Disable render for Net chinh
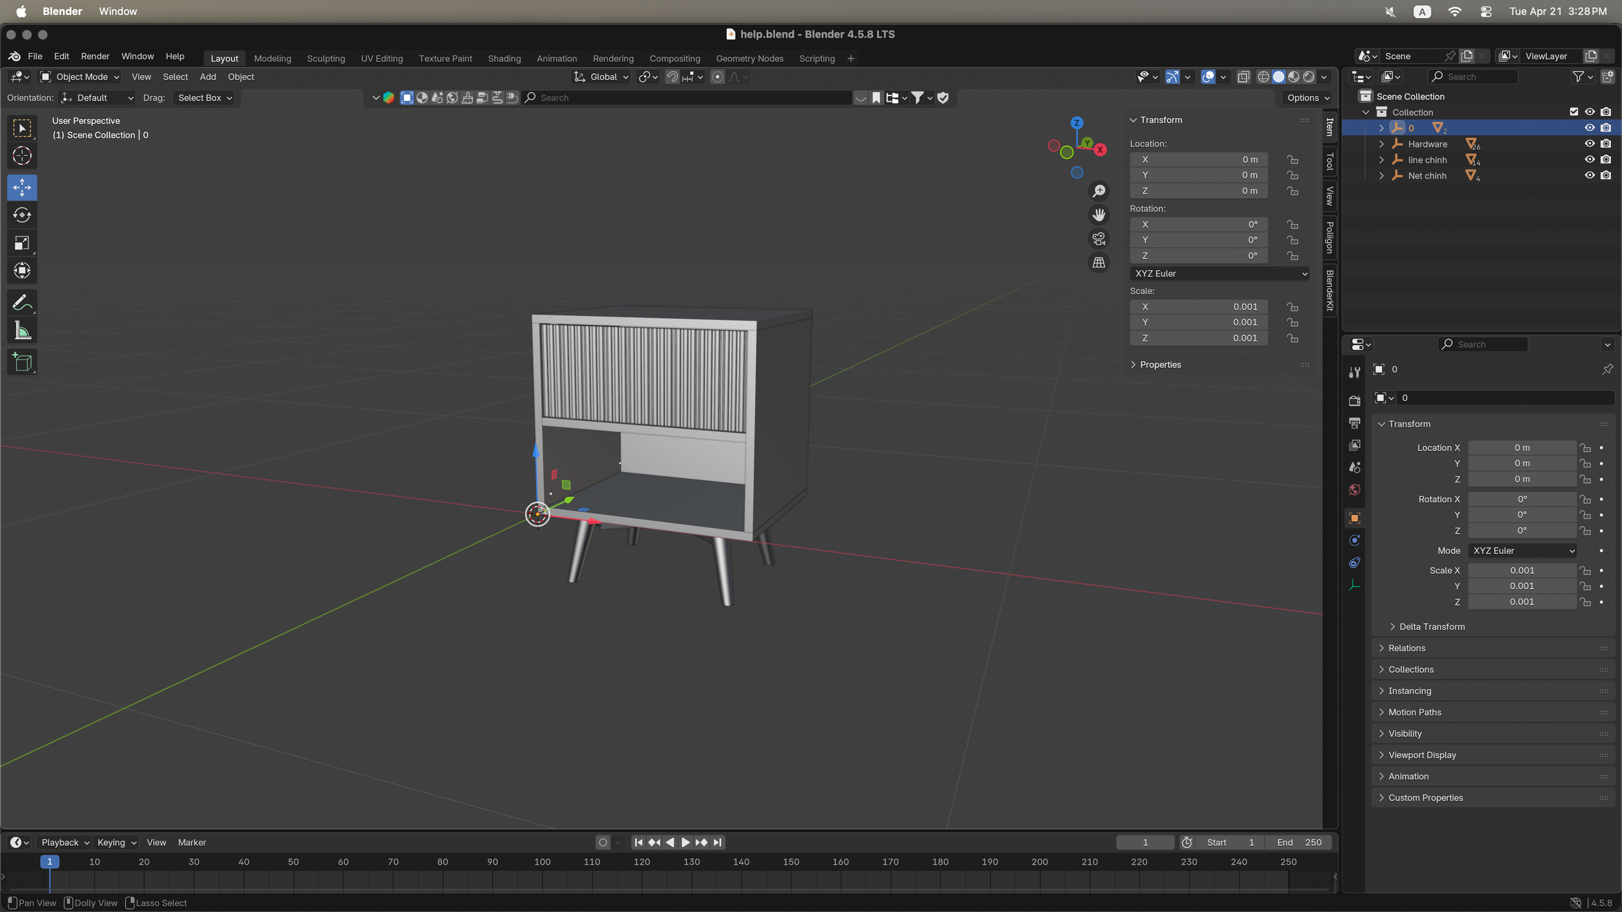Viewport: 1622px width, 912px height. (1606, 176)
